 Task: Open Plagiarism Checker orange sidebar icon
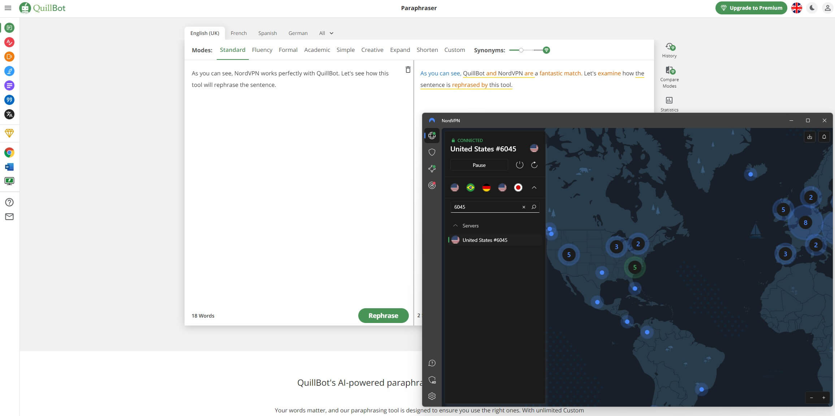coord(9,57)
